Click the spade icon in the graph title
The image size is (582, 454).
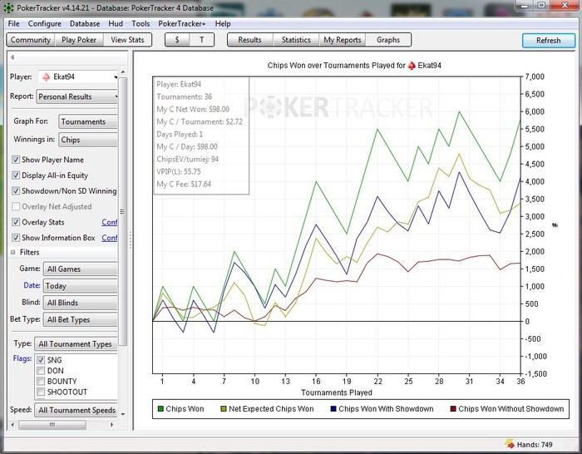tap(412, 66)
